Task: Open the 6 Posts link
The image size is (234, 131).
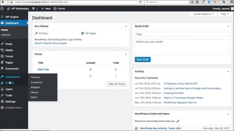Action: pyautogui.click(x=43, y=33)
